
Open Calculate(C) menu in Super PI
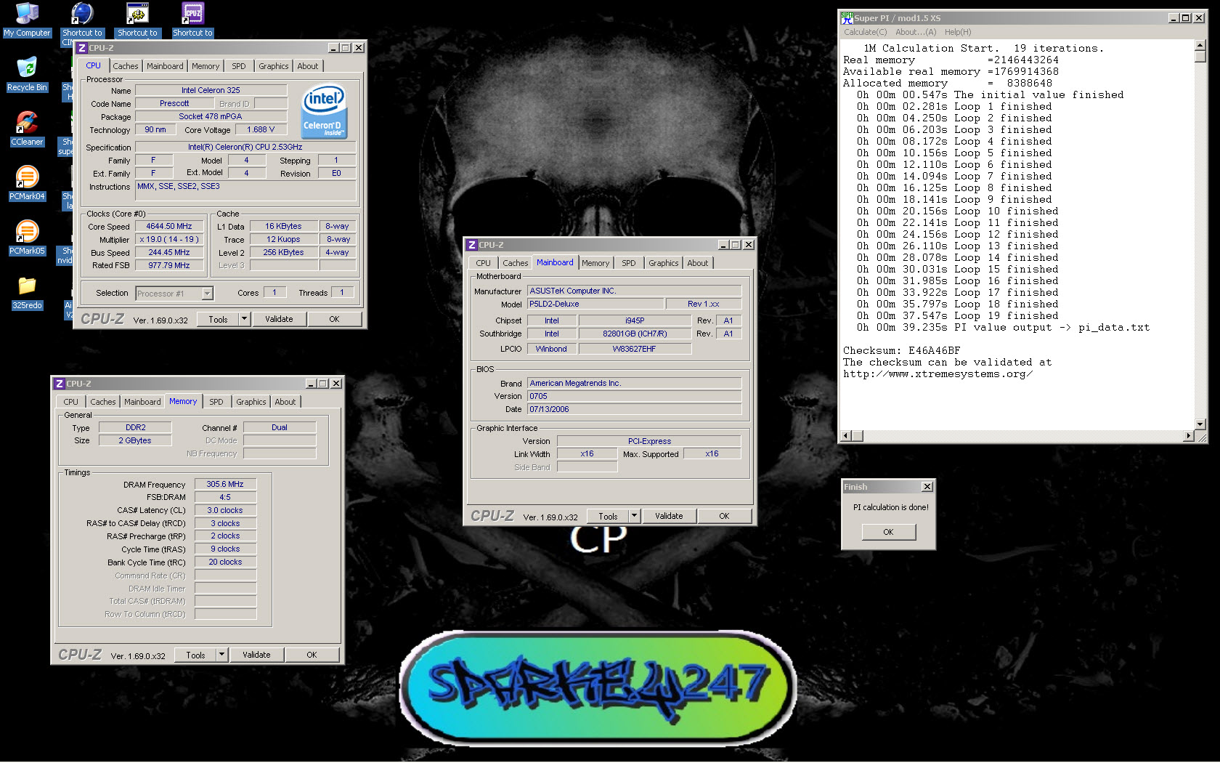click(865, 32)
